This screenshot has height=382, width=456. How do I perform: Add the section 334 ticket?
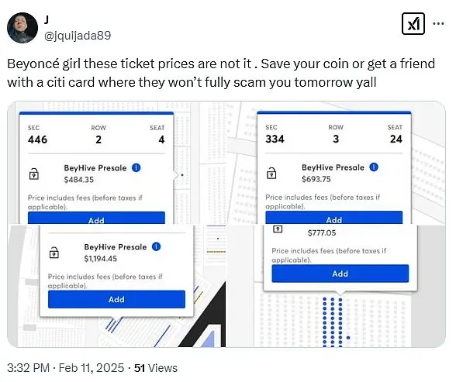333,218
